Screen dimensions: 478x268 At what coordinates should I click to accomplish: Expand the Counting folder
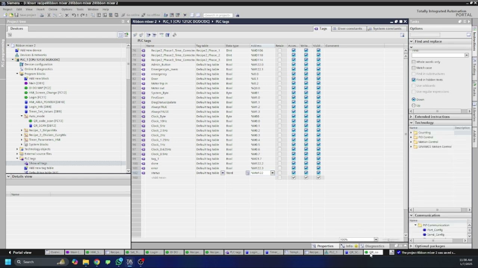[411, 133]
